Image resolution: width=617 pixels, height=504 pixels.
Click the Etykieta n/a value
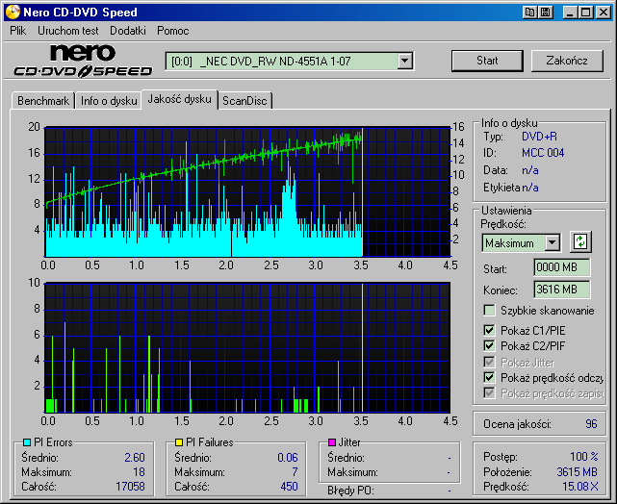coord(530,188)
